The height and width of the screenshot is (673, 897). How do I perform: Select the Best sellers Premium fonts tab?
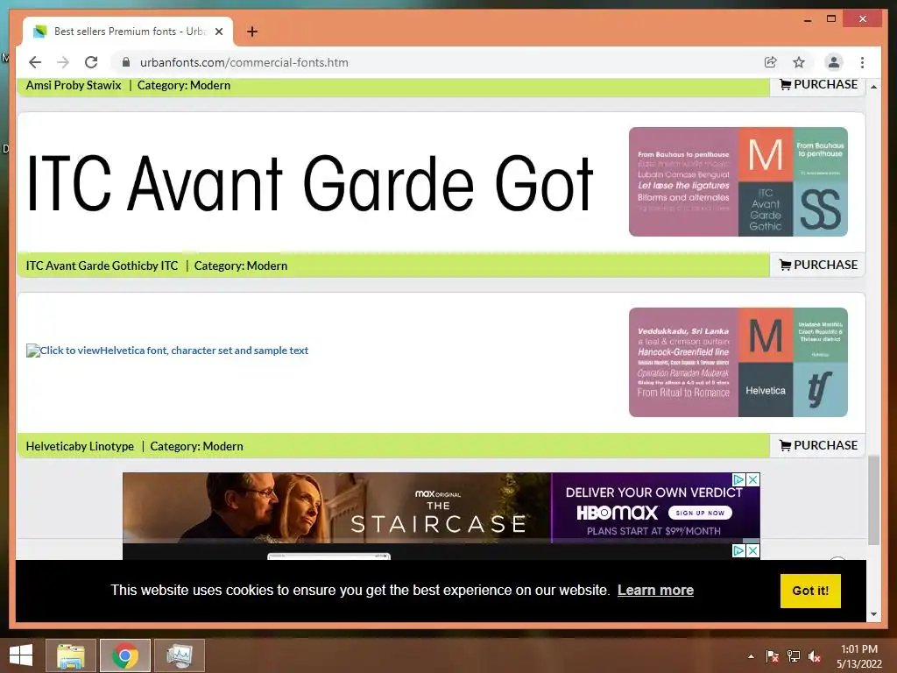(127, 32)
